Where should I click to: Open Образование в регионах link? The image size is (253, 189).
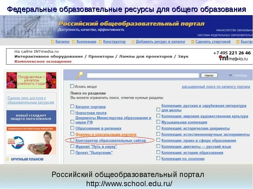(98, 129)
